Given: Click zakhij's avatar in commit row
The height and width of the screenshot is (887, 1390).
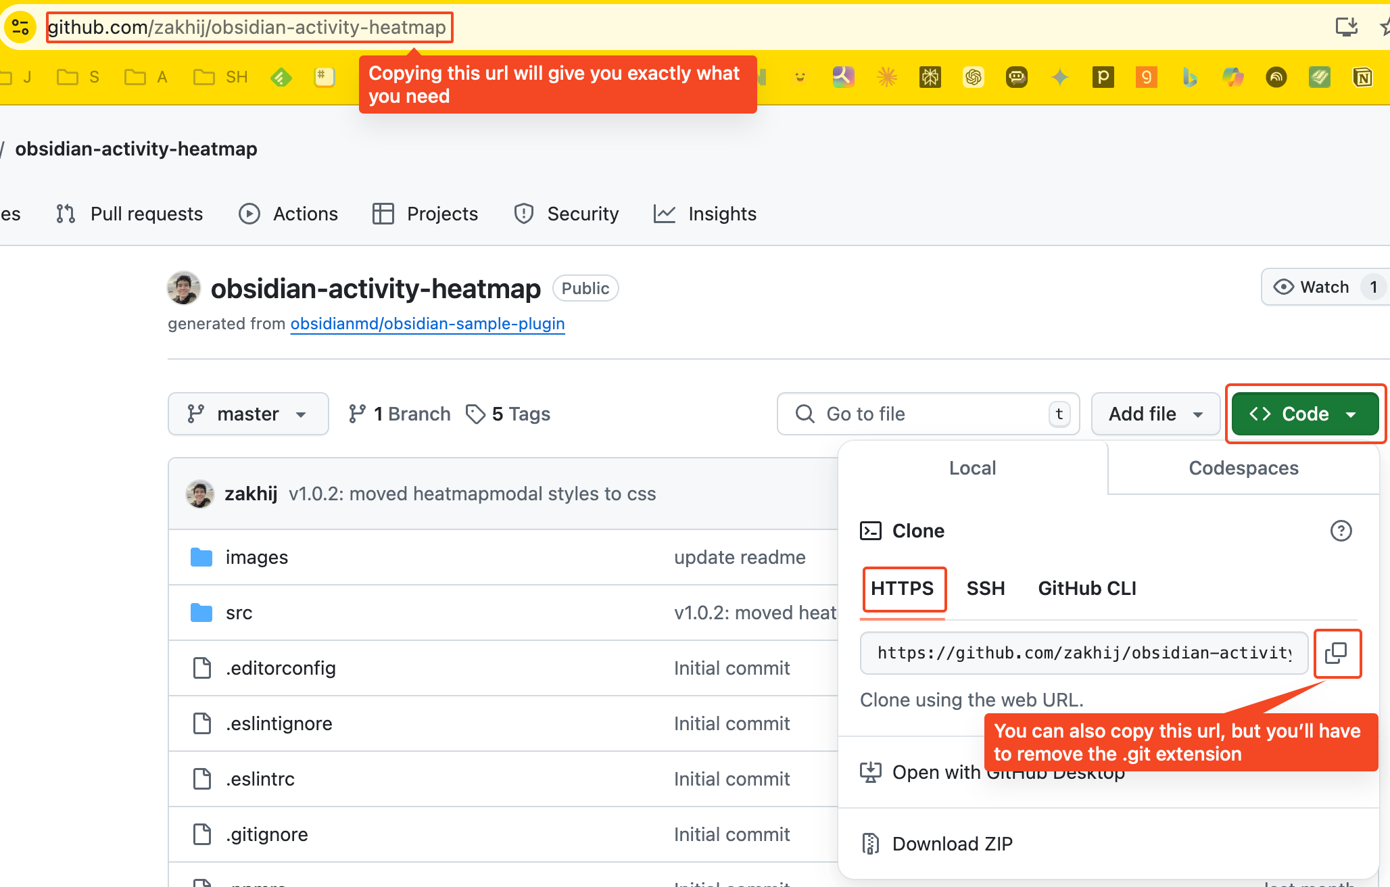Looking at the screenshot, I should point(199,494).
